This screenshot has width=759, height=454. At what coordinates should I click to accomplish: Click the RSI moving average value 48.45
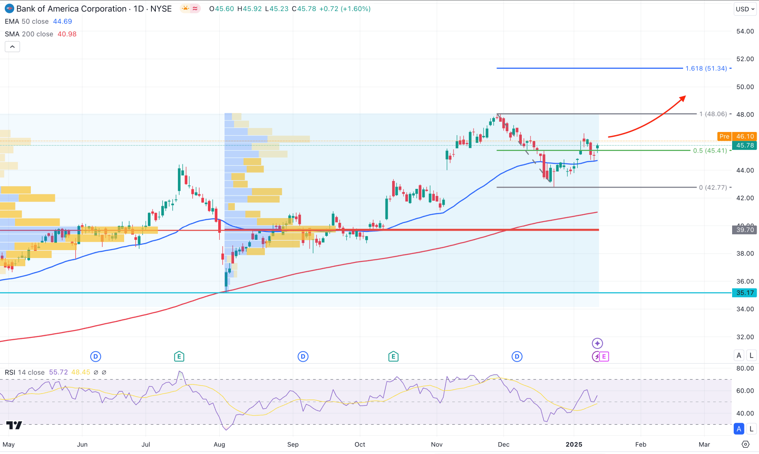tap(81, 372)
